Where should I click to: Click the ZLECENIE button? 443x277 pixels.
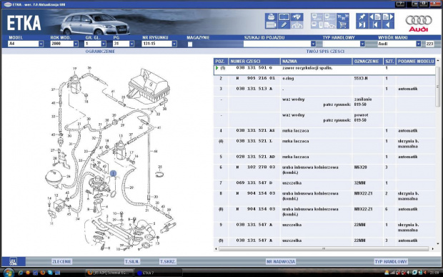[x=61, y=261]
